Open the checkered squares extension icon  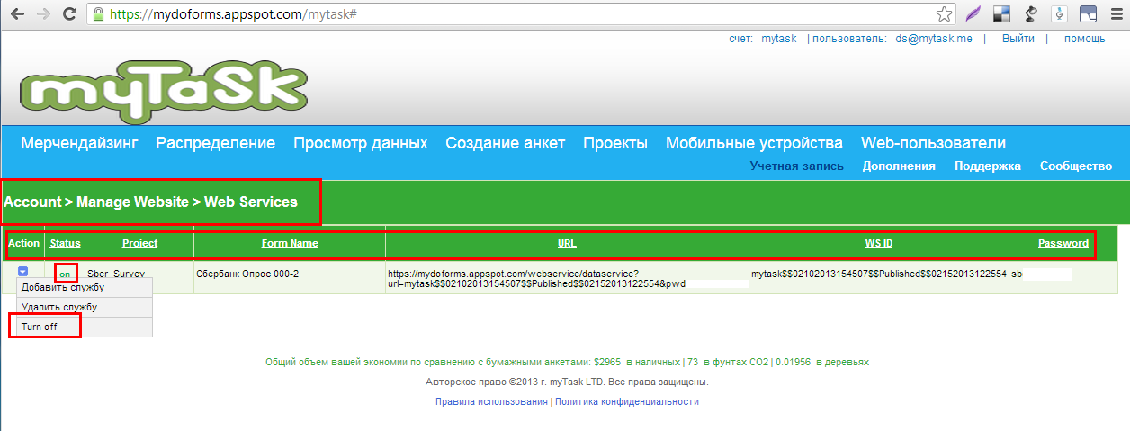(x=1001, y=14)
